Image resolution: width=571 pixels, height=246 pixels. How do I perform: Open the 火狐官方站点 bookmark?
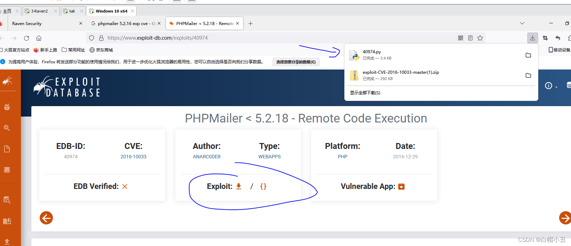pos(15,50)
